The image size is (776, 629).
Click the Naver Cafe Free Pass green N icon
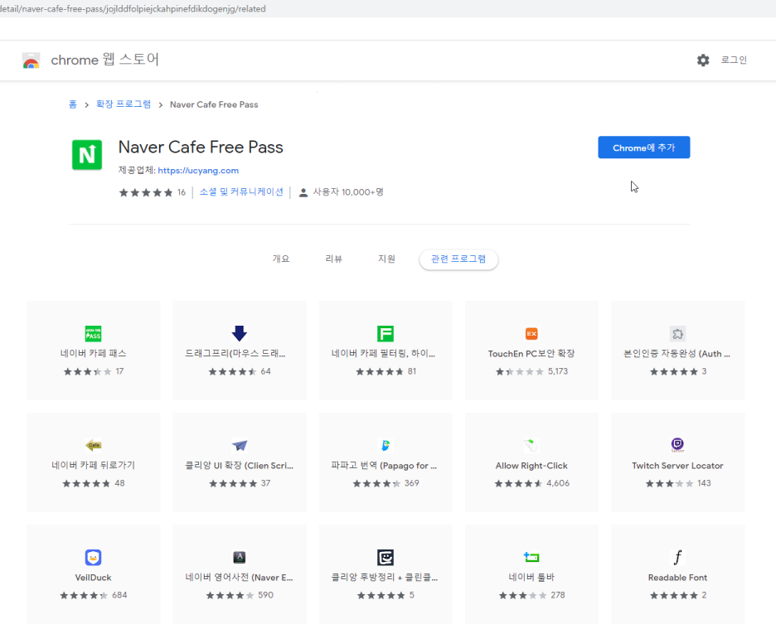(x=87, y=155)
